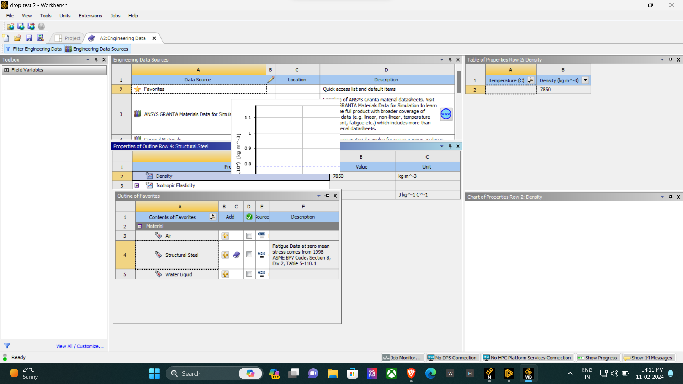Toggle Engineering Data Sources button

click(97, 49)
